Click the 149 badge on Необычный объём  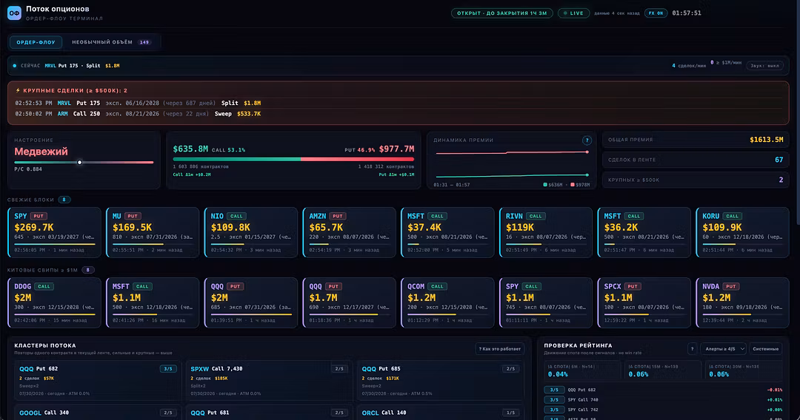(144, 42)
